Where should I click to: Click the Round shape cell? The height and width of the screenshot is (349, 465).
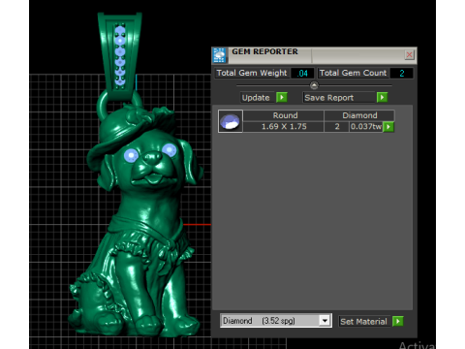(x=284, y=115)
